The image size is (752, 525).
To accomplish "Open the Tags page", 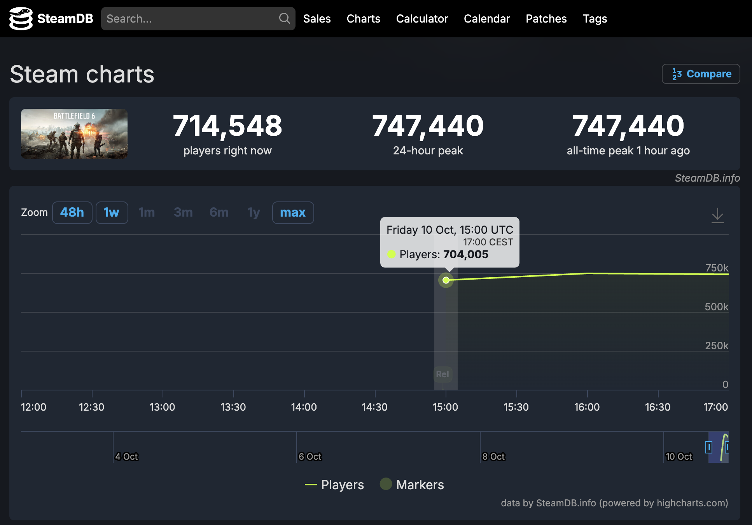I will 595,19.
